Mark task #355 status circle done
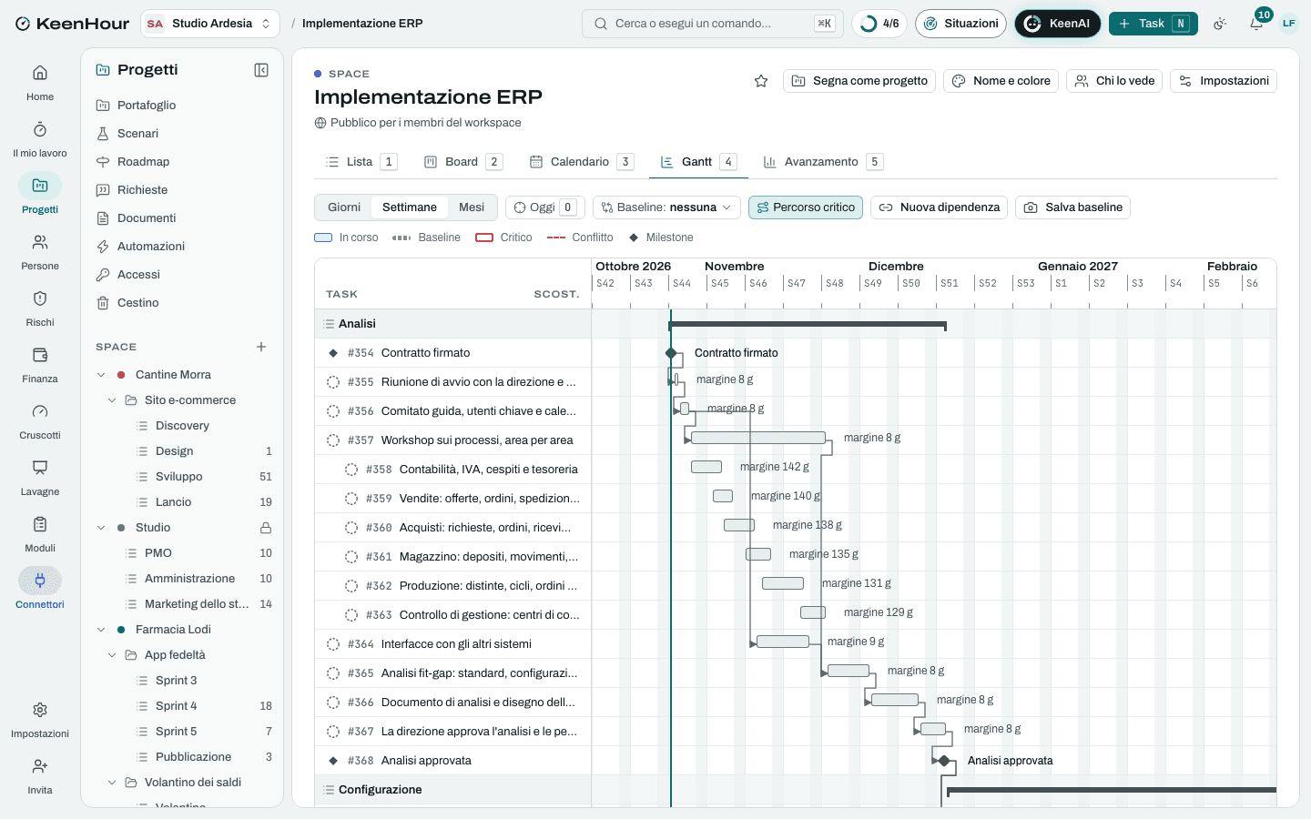Screen dimensions: 1311x819 pyautogui.click(x=333, y=382)
